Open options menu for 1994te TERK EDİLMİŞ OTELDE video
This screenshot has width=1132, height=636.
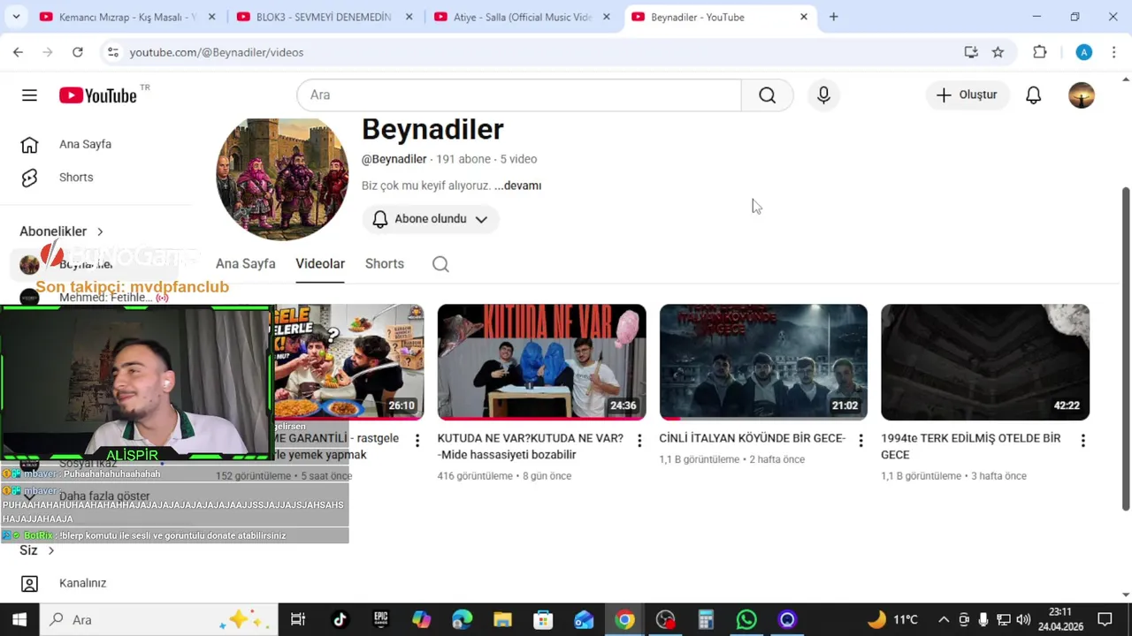coord(1082,441)
